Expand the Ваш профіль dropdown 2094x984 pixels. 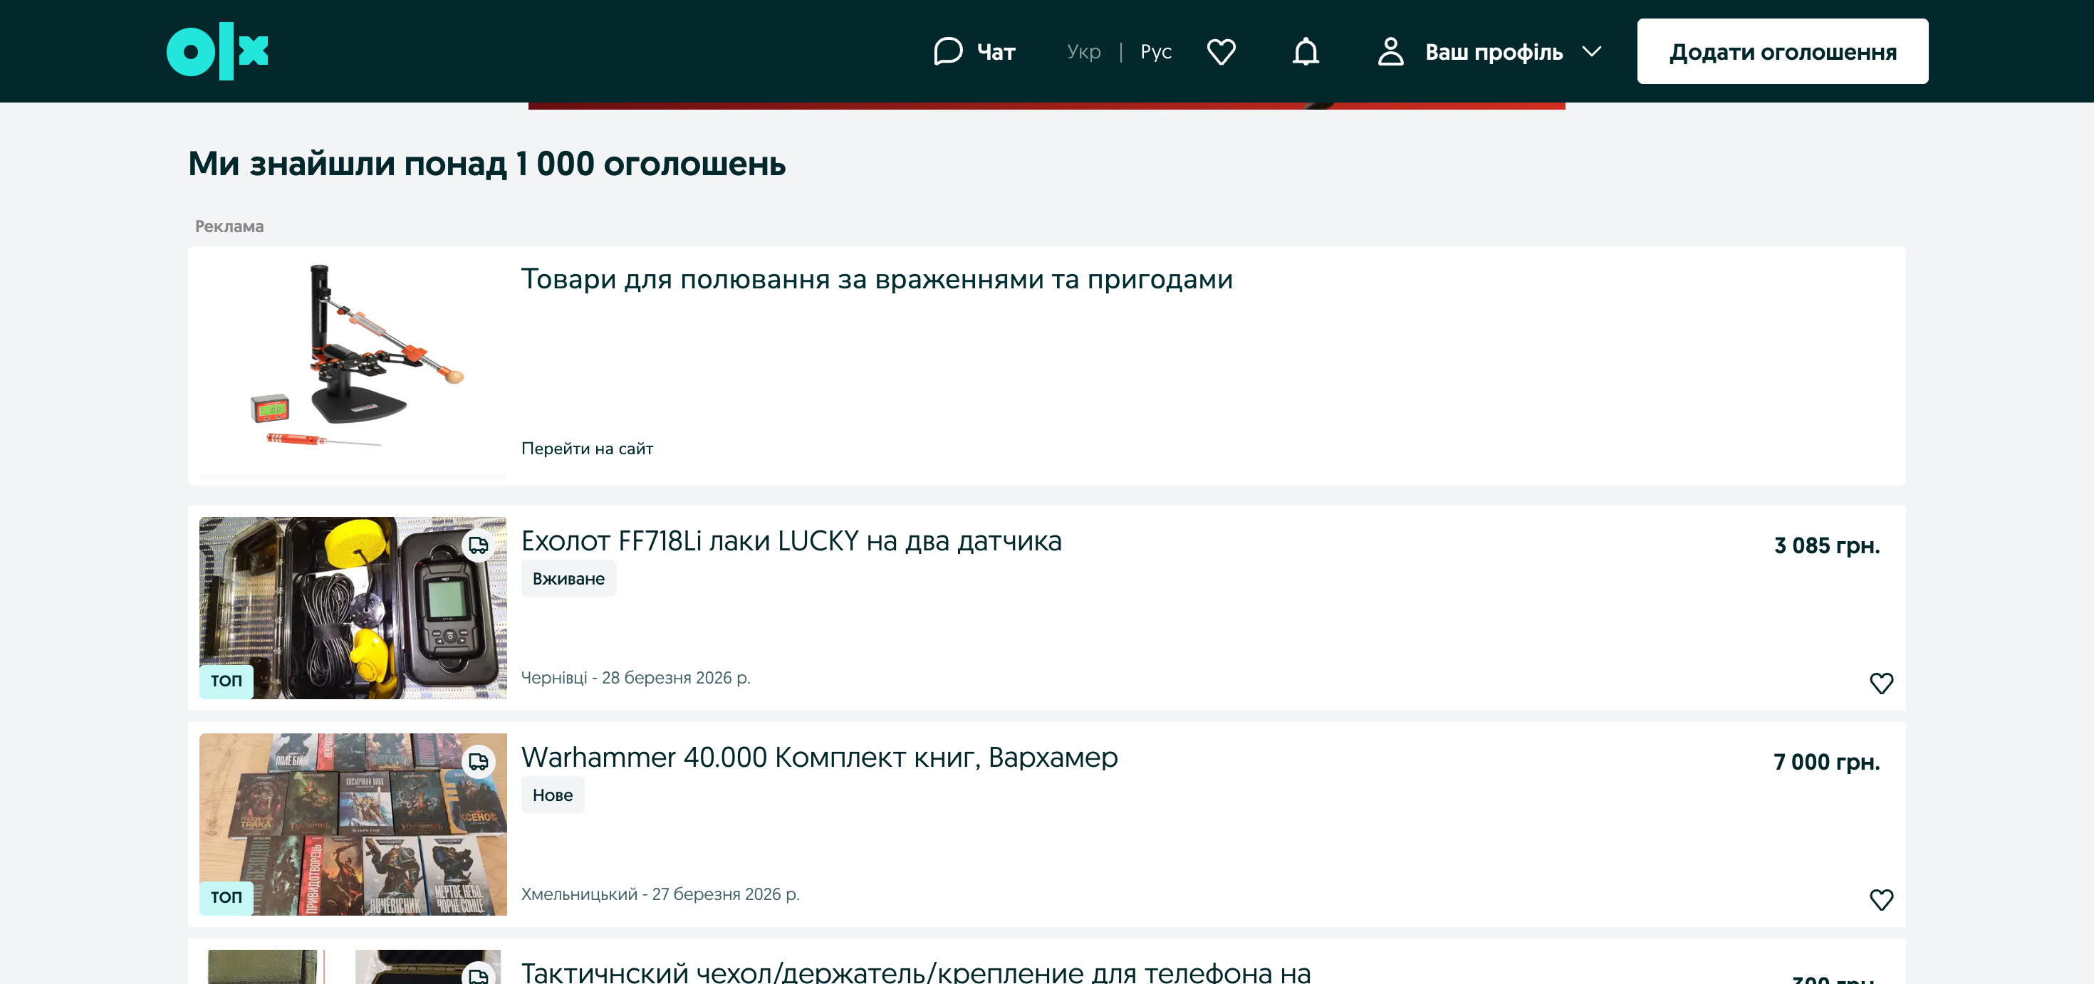1494,52
